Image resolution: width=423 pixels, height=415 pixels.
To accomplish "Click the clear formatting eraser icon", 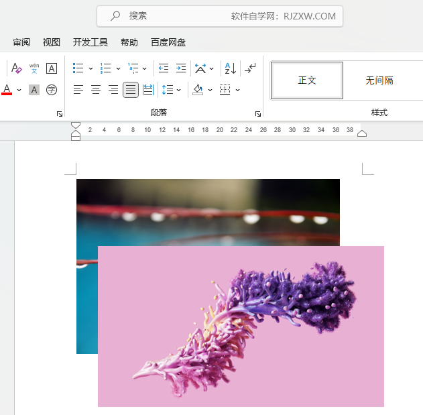I will (x=17, y=68).
